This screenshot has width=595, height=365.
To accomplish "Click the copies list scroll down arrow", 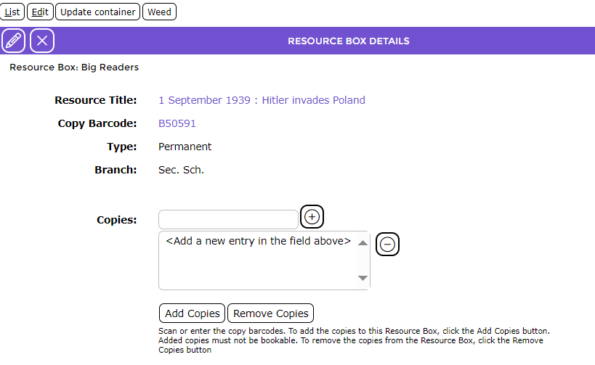I will pyautogui.click(x=363, y=278).
